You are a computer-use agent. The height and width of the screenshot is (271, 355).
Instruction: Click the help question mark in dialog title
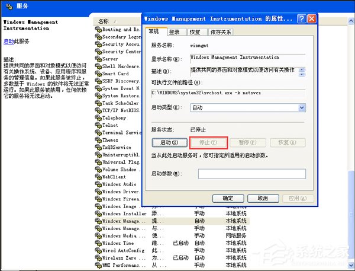(x=301, y=18)
